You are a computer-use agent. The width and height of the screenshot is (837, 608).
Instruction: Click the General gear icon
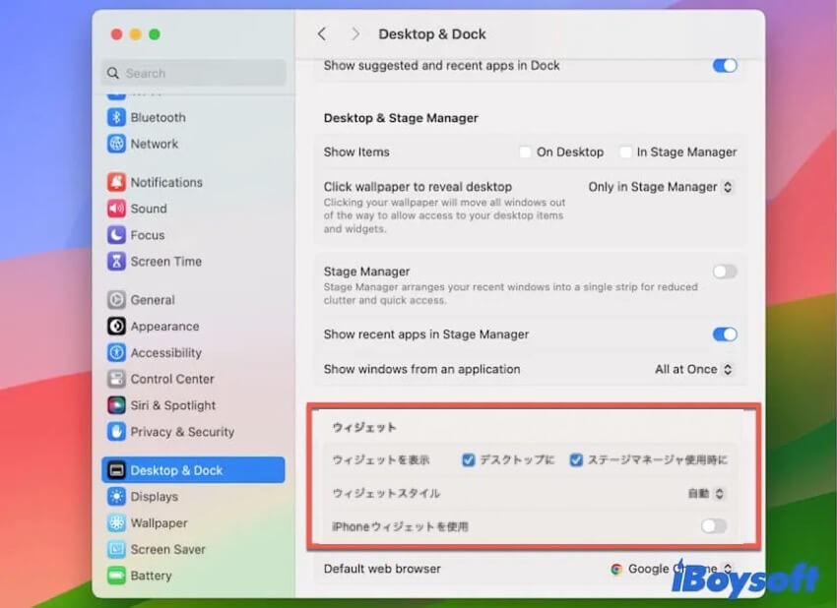pyautogui.click(x=116, y=300)
